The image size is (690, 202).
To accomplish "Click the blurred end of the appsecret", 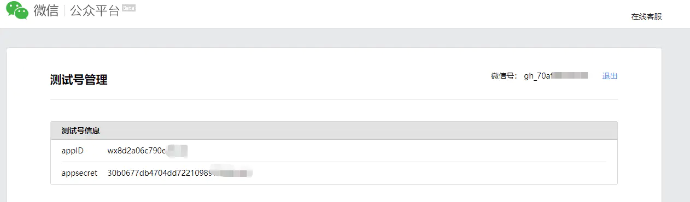I will tap(233, 173).
